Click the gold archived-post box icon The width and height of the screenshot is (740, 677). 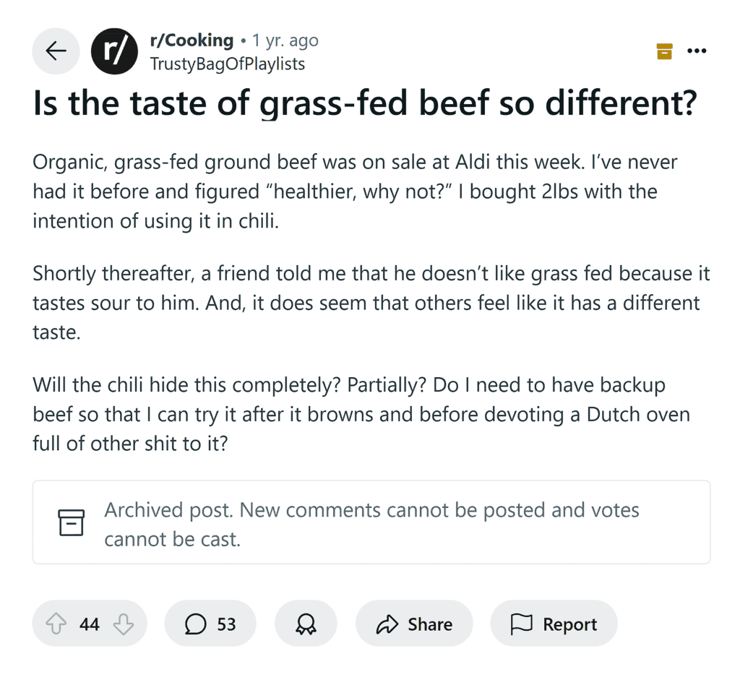tap(664, 51)
